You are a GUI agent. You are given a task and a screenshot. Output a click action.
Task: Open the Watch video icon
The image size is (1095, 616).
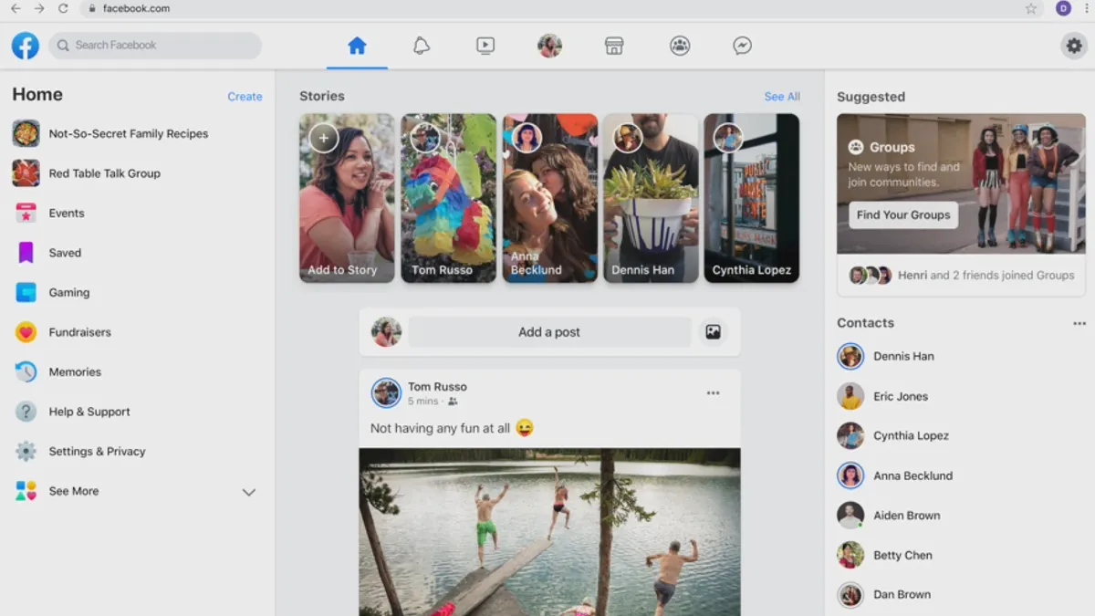coord(485,46)
